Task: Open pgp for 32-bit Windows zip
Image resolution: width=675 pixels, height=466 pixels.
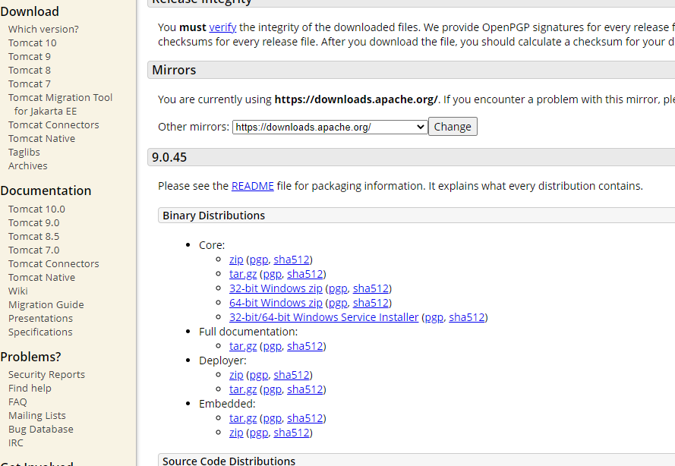Action: click(x=338, y=288)
